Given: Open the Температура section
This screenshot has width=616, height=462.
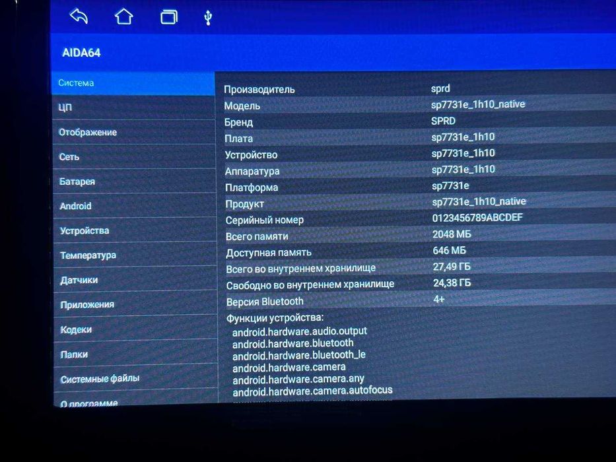Looking at the screenshot, I should tap(135, 255).
